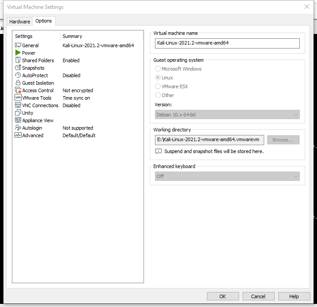This screenshot has height=307, width=317.
Task: Open the Debian 10.x 64-bit version dropdown
Action: coord(227,115)
